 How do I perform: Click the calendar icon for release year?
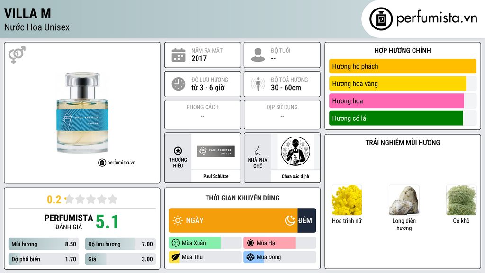(x=179, y=55)
